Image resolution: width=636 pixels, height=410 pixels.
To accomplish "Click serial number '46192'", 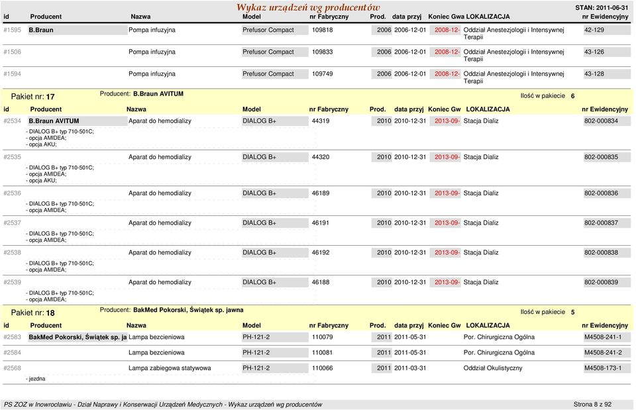I will tap(321, 252).
